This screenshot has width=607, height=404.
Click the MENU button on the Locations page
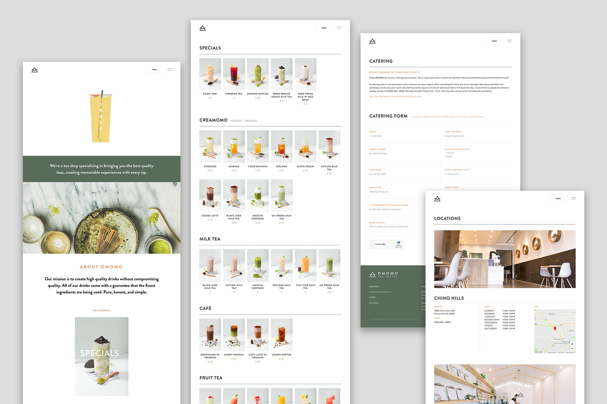point(558,199)
